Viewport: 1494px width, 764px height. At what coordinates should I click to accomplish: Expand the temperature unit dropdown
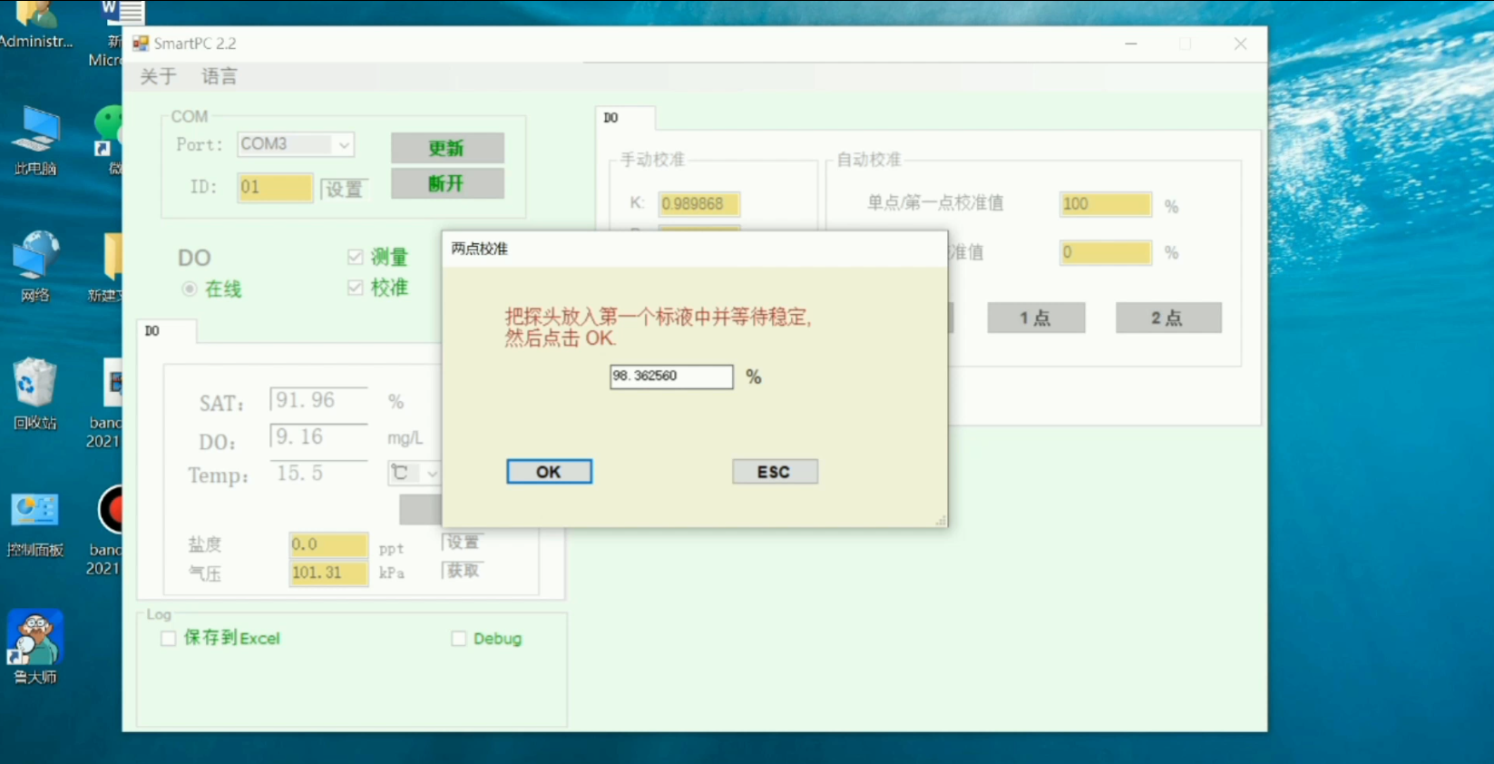[x=432, y=474]
